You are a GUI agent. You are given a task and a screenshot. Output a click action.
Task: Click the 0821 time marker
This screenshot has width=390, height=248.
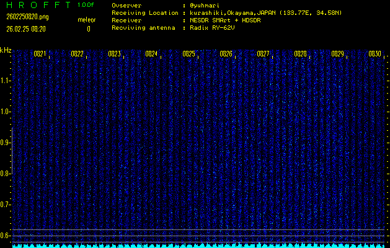point(40,54)
